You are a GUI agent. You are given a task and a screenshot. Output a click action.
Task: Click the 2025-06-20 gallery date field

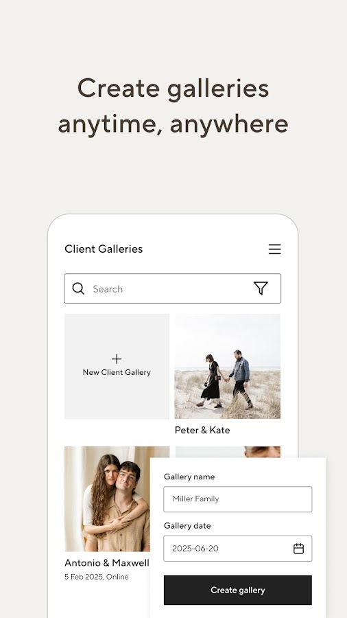tap(238, 548)
